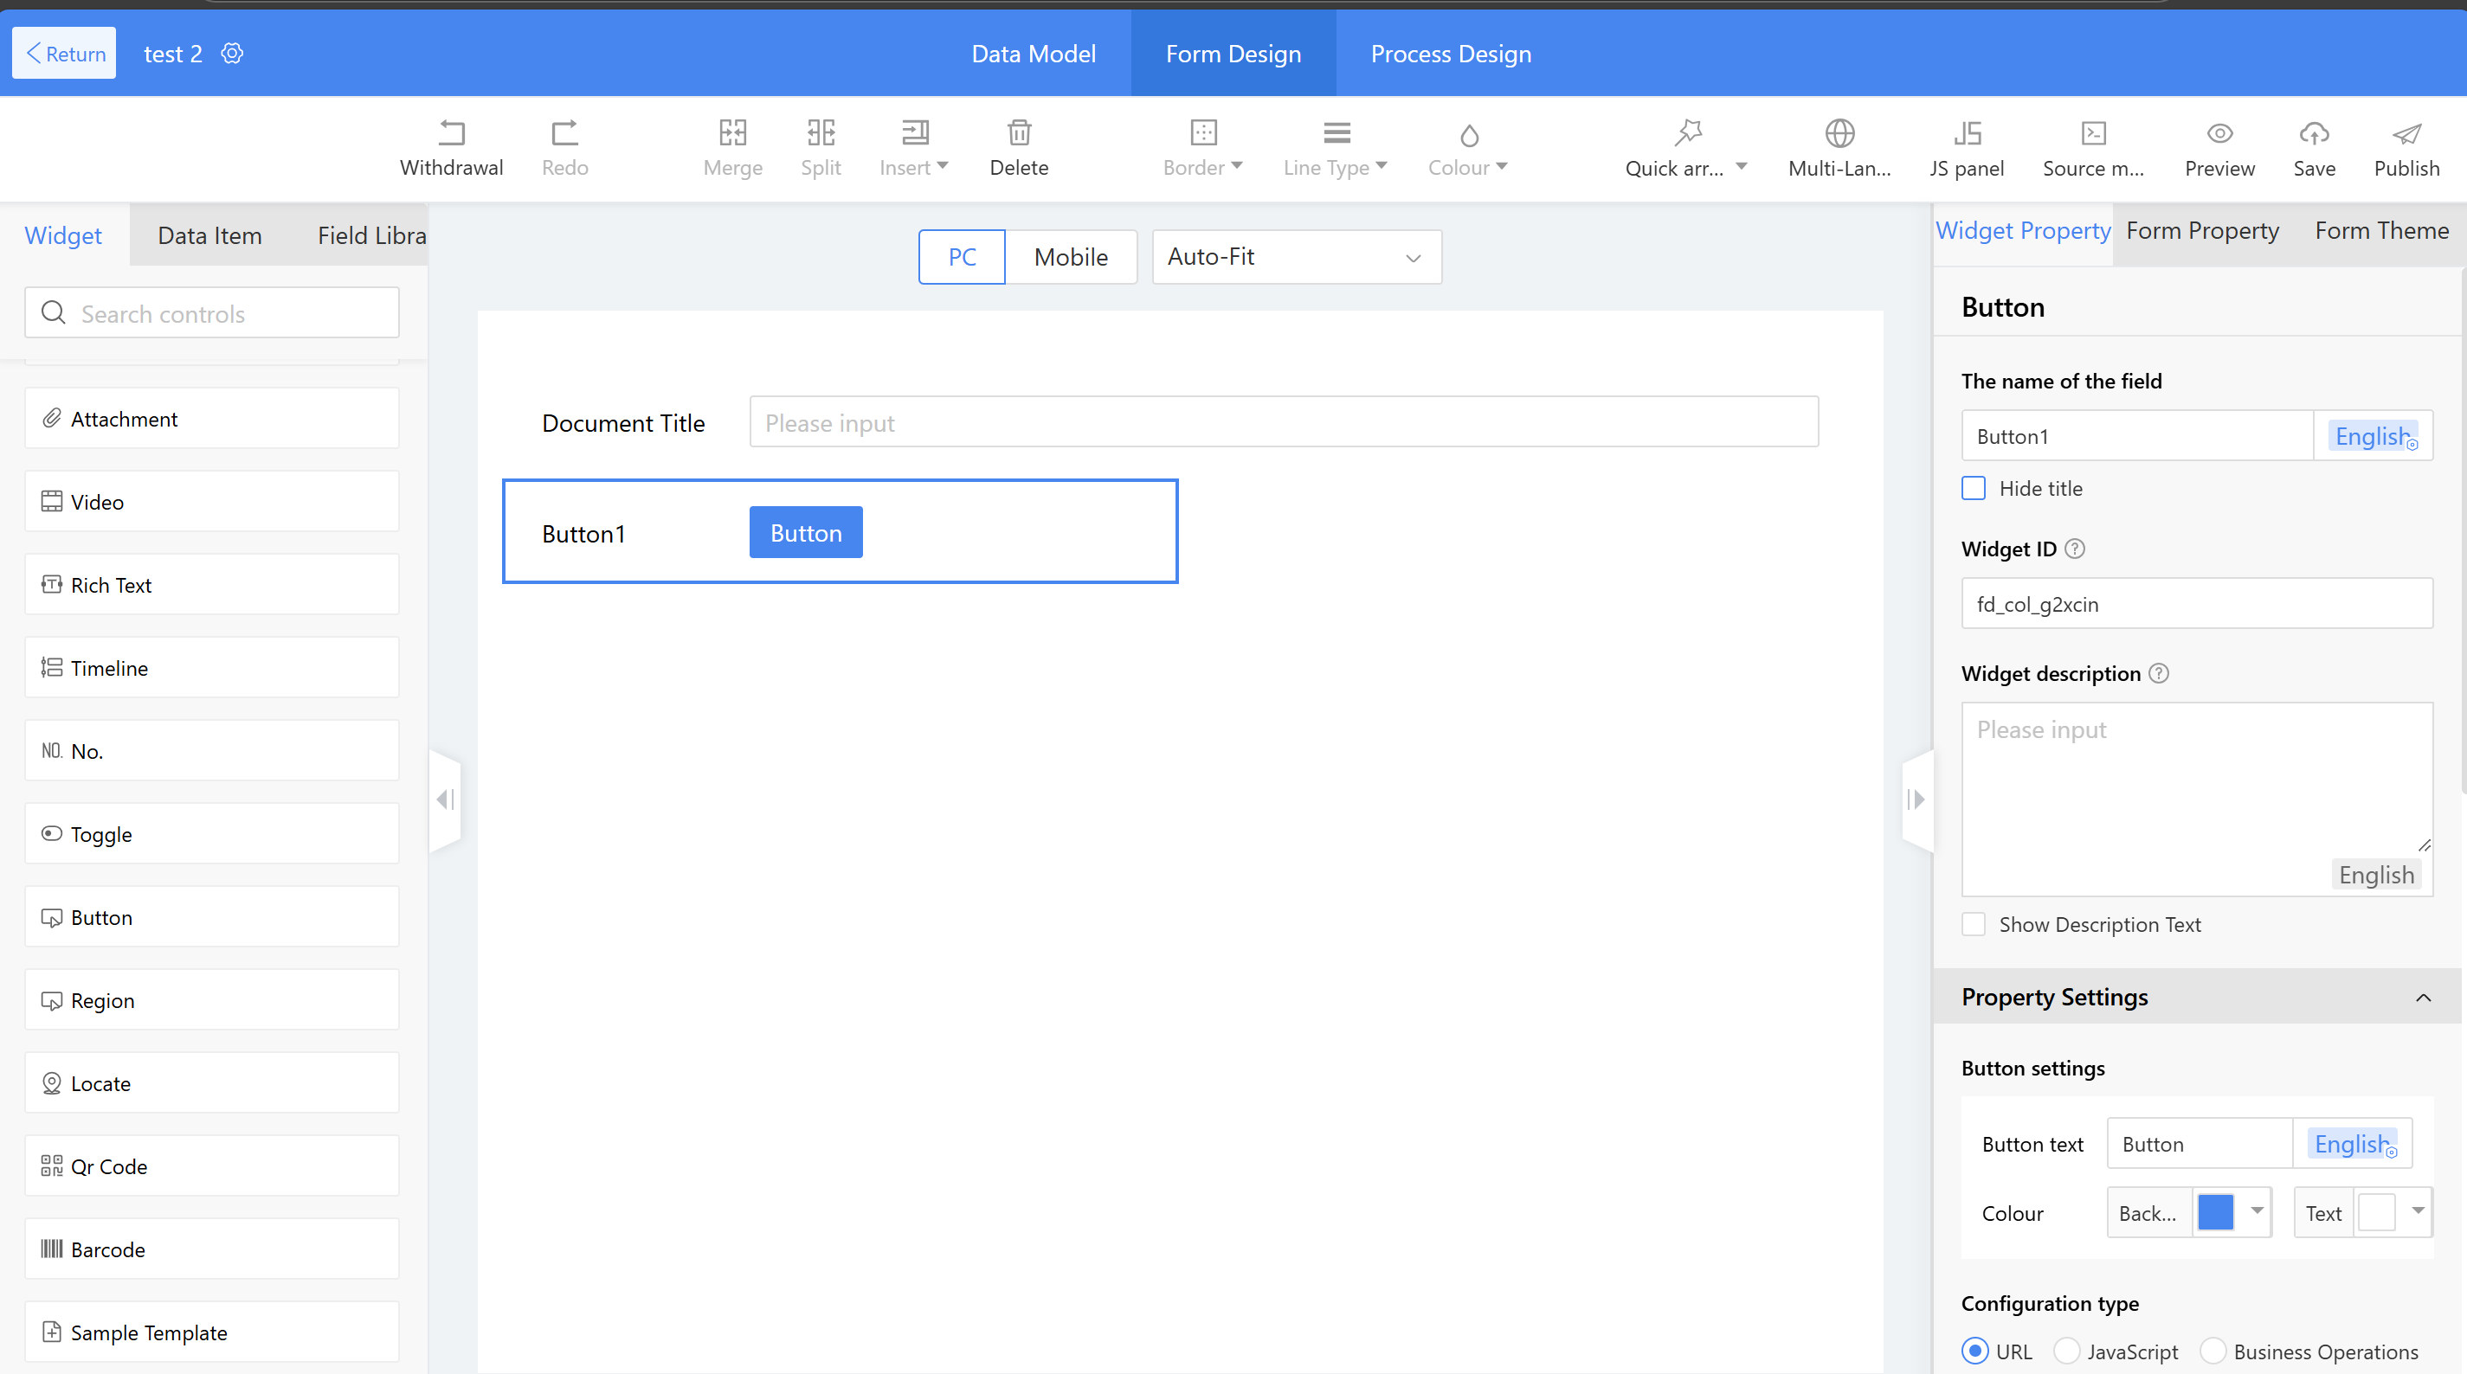The image size is (2467, 1374).
Task: Open the Multi-Language globe icon
Action: [x=1839, y=133]
